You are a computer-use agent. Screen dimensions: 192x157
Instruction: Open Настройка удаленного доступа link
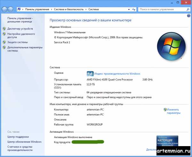coord(21,35)
